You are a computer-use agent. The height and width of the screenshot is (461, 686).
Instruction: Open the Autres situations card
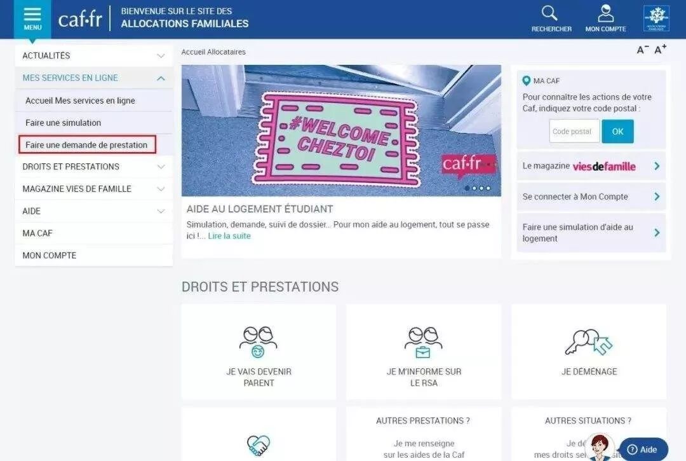tap(588, 434)
